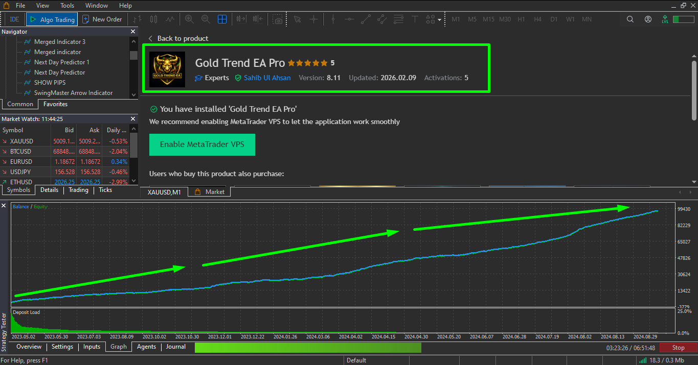Toggle the tile windows grid icon
The height and width of the screenshot is (365, 698).
pos(222,19)
